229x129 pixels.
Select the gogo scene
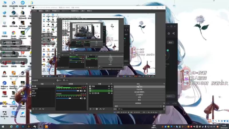pyautogui.click(x=44, y=95)
